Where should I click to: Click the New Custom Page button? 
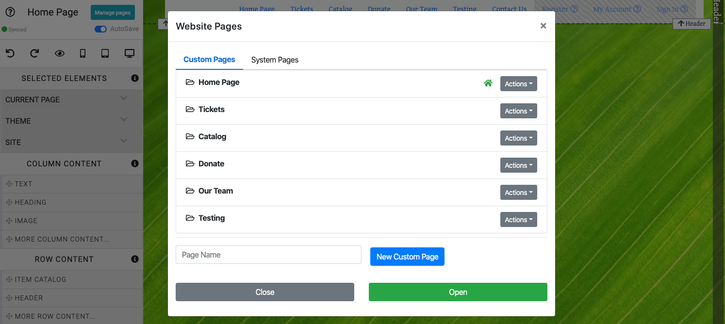click(407, 257)
